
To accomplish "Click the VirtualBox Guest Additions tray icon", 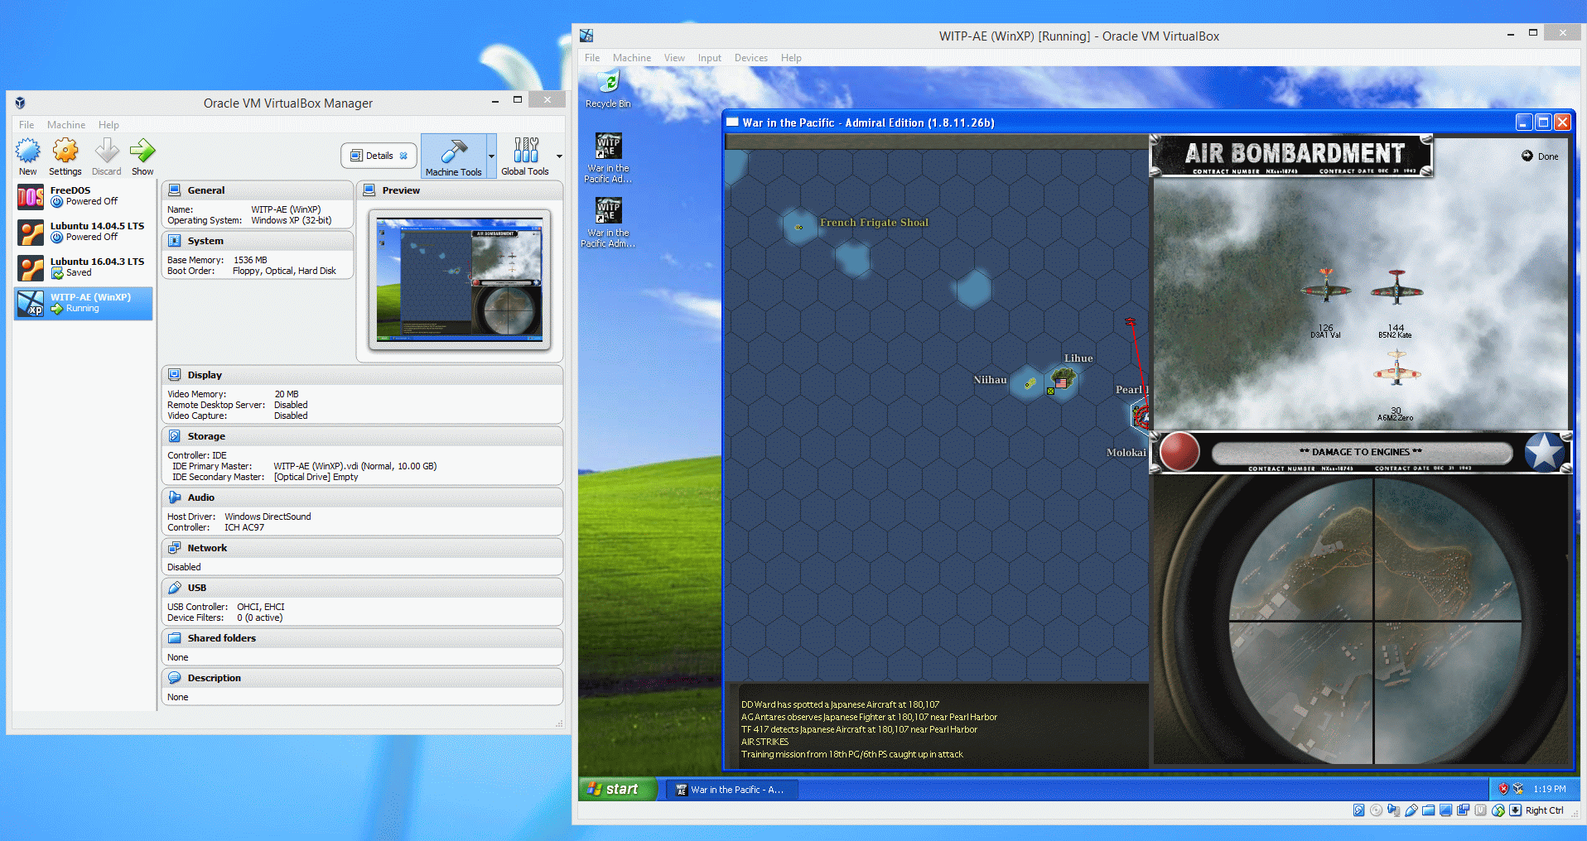I will [x=1518, y=789].
